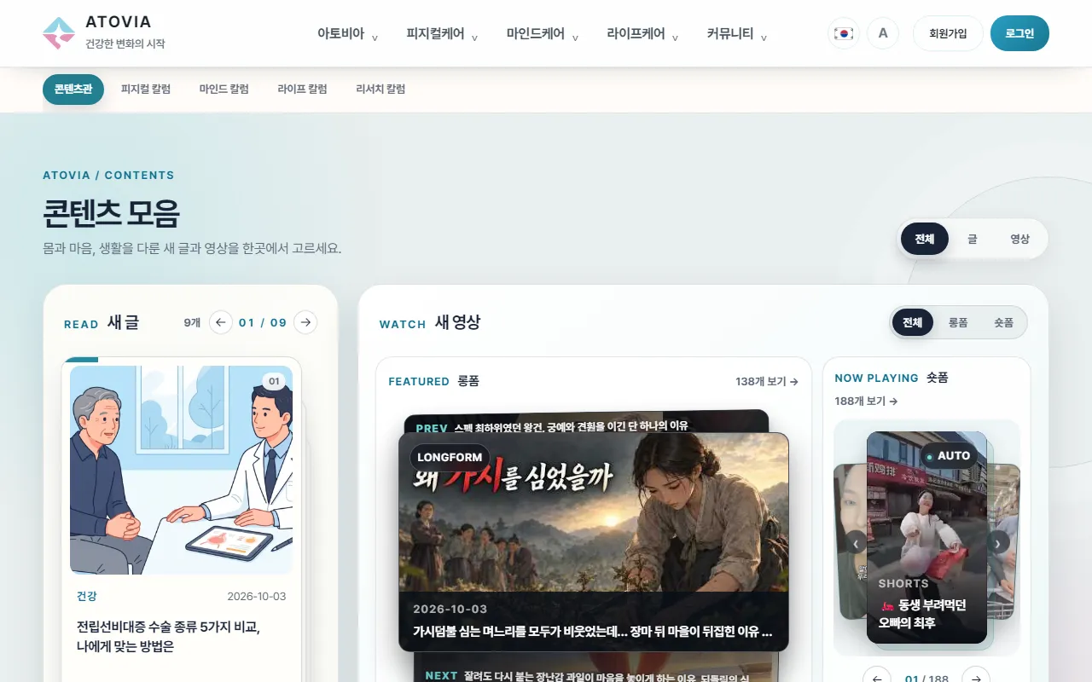Screen dimensions: 1092x682
Task: Switch to 라이프 칼럼 tab
Action: point(303,90)
